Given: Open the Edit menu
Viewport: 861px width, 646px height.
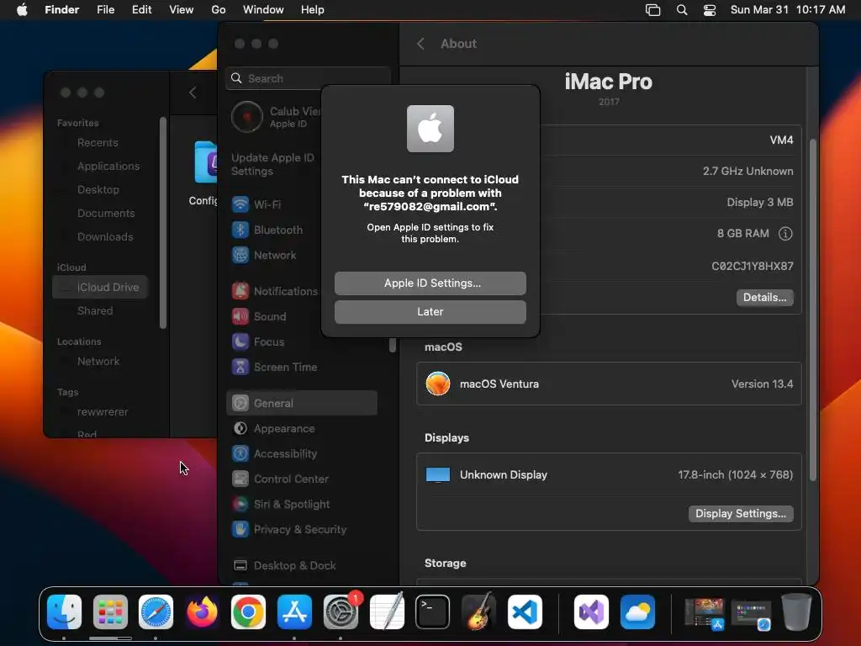Looking at the screenshot, I should (141, 10).
